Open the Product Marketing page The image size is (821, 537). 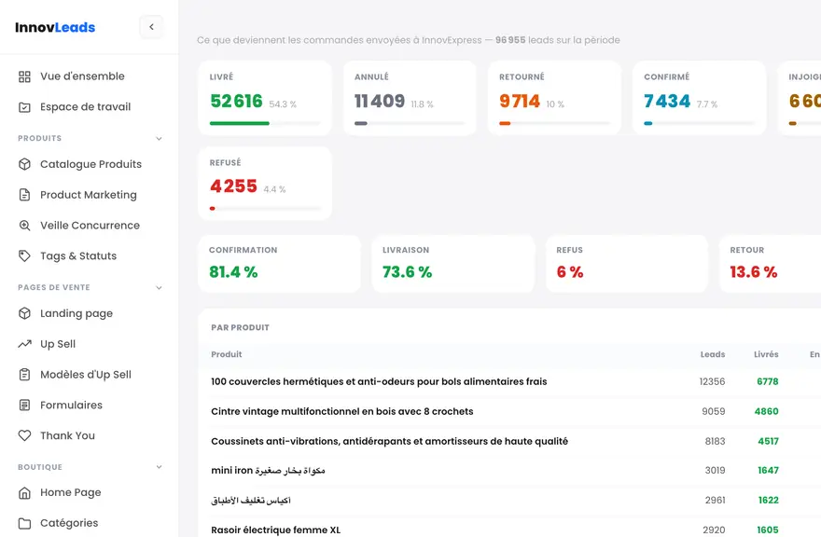pos(89,195)
